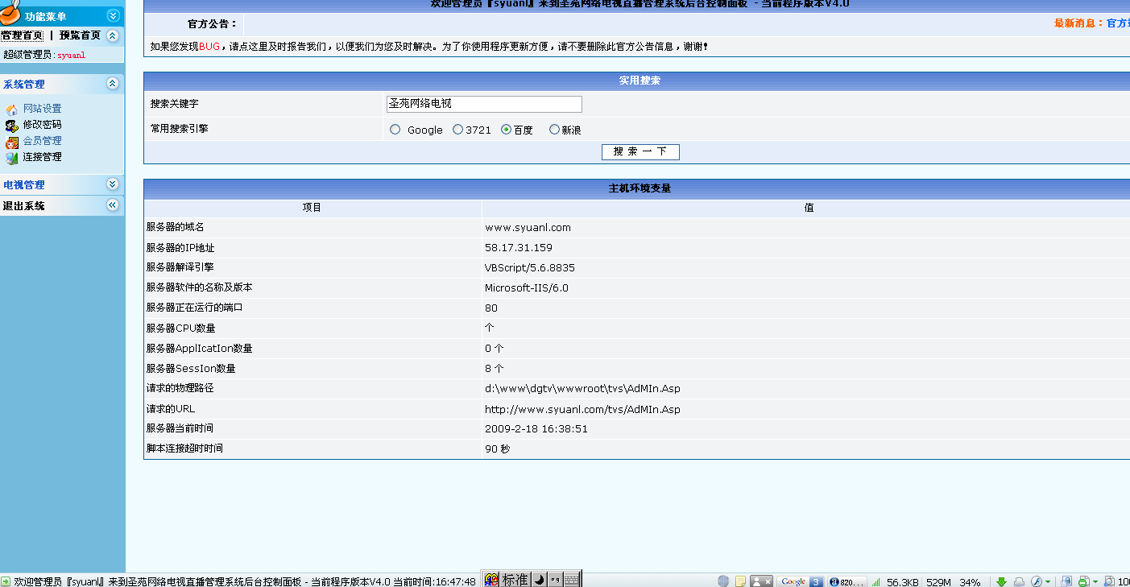The width and height of the screenshot is (1130, 587).
Task: Click the 34% status bar value
Action: [970, 582]
